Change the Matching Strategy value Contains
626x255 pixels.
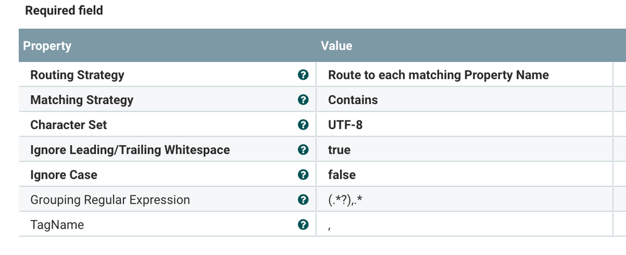[353, 100]
